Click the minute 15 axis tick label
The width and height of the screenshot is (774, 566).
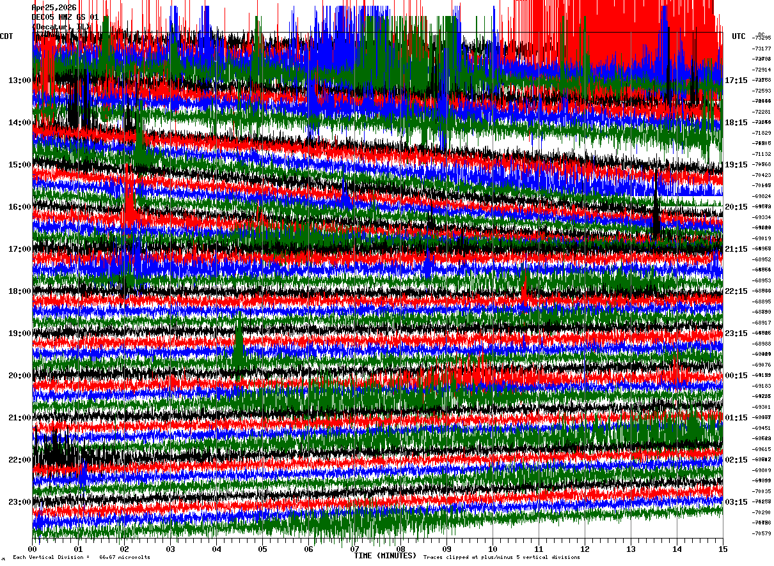[723, 549]
